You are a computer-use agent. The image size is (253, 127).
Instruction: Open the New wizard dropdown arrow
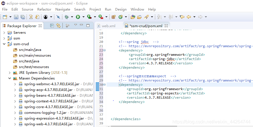click(x=11, y=17)
